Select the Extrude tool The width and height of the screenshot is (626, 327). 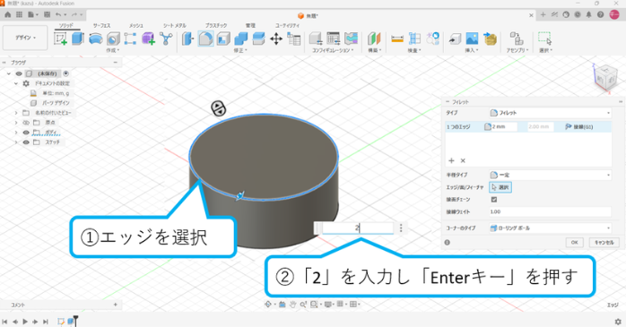[x=77, y=39]
